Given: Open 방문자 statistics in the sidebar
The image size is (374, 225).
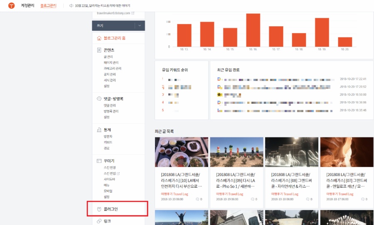Looking at the screenshot, I should [x=108, y=137].
